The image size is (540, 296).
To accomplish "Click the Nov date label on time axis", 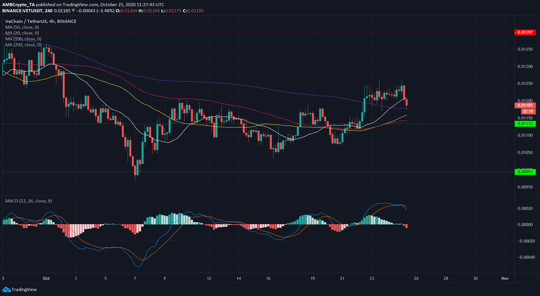I will click(505, 278).
